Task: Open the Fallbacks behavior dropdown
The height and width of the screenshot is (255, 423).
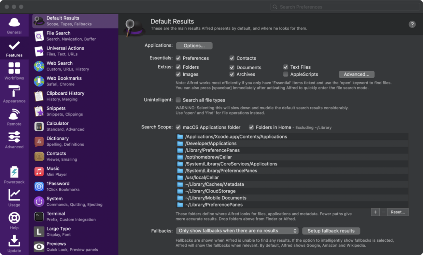Action: coord(237,231)
